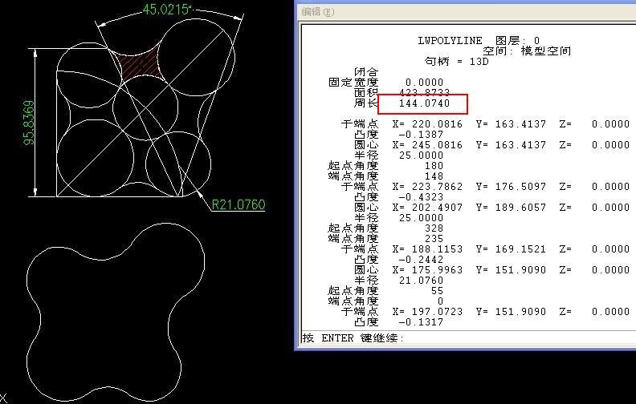Click the 面积 value 423.8733

(x=424, y=93)
